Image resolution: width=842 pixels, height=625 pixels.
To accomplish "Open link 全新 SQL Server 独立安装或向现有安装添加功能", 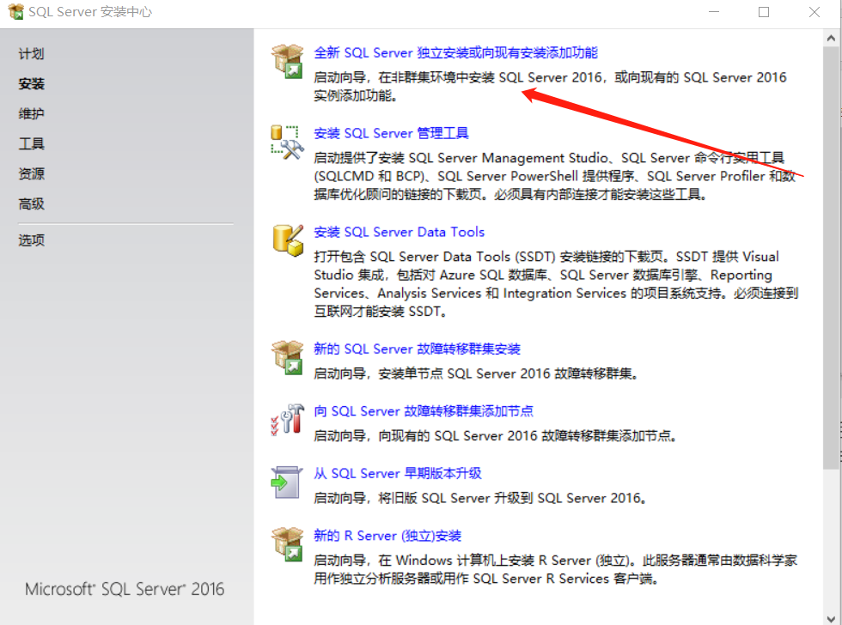I will tap(455, 52).
